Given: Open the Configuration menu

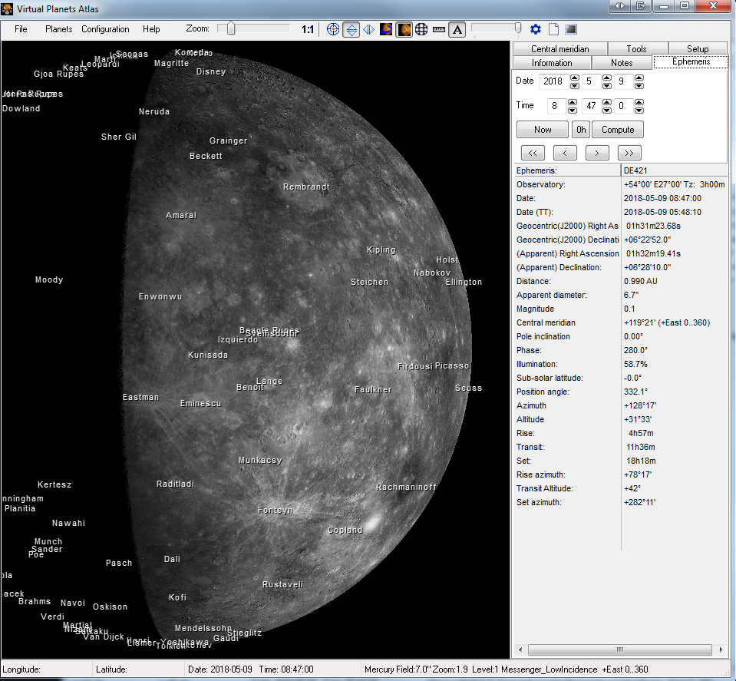Looking at the screenshot, I should tap(105, 29).
